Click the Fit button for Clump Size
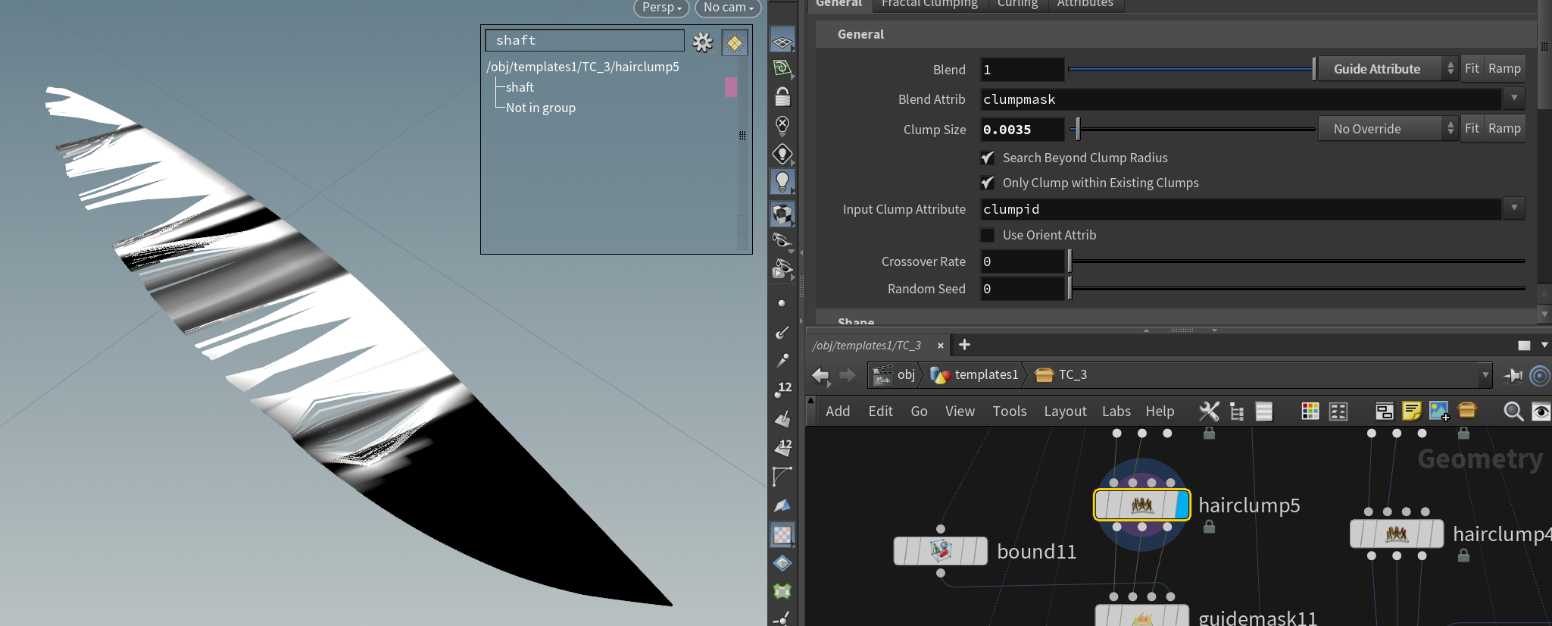Viewport: 1552px width, 626px height. 1471,128
